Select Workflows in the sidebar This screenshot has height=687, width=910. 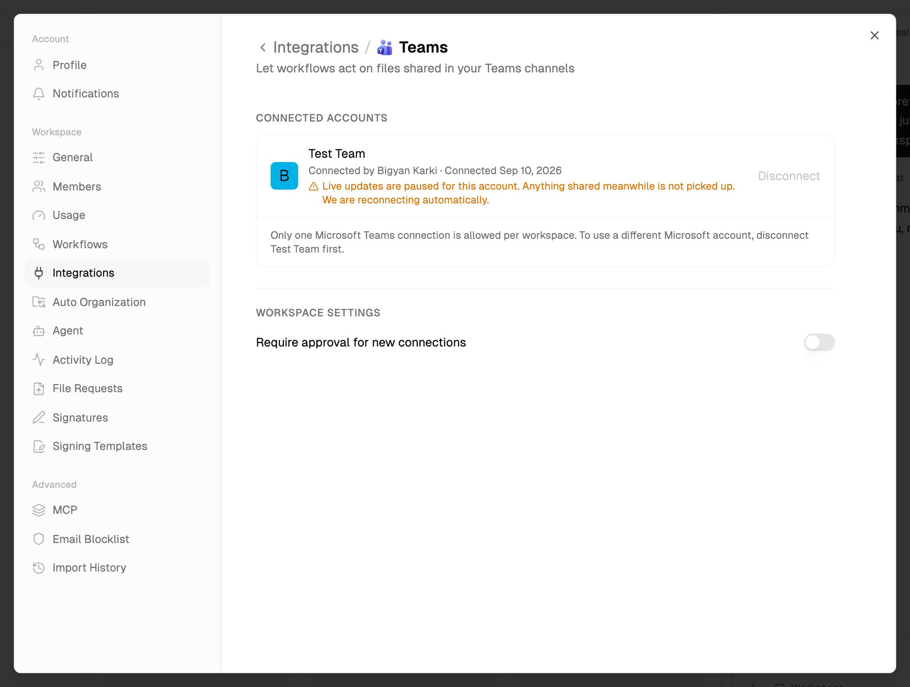[x=117, y=244]
